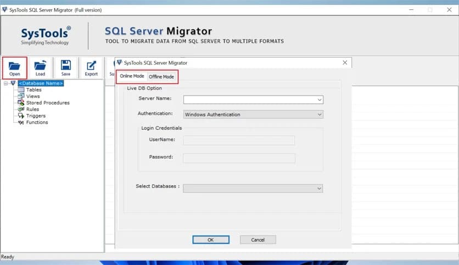The image size is (459, 265).
Task: Click the Stored Procedures icon in tree
Action: [21, 102]
